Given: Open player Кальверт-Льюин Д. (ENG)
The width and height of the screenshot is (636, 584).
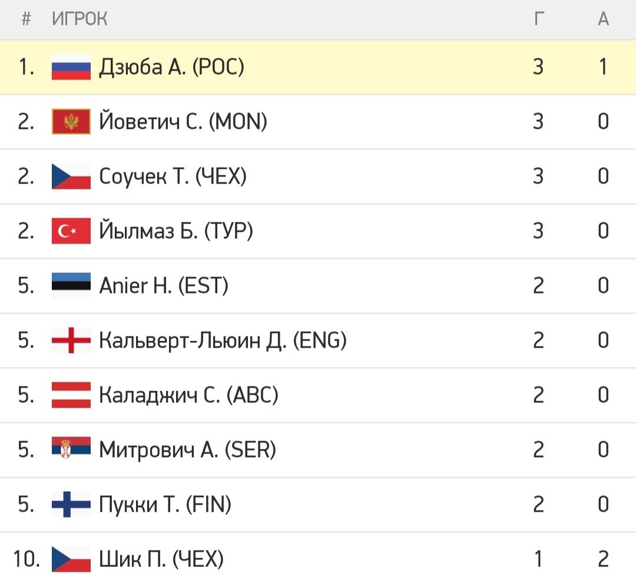Looking at the screenshot, I should tap(223, 340).
